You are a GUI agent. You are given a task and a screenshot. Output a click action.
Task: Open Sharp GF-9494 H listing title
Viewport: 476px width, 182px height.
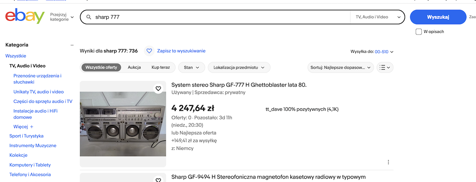[x=269, y=177]
